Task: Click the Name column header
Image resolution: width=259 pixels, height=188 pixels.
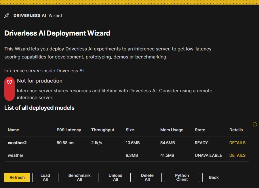Action: coord(13,130)
